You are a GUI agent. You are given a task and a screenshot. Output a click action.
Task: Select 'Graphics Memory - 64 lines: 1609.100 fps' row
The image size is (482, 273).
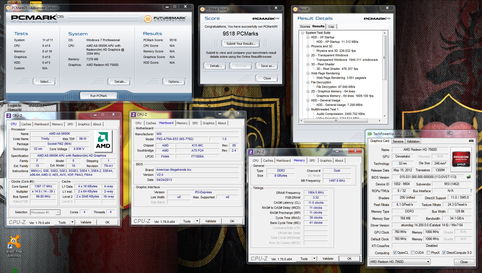pos(345,96)
